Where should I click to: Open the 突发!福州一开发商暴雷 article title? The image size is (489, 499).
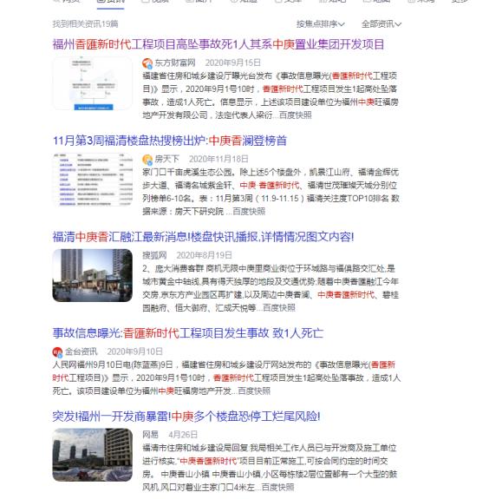coord(186,417)
